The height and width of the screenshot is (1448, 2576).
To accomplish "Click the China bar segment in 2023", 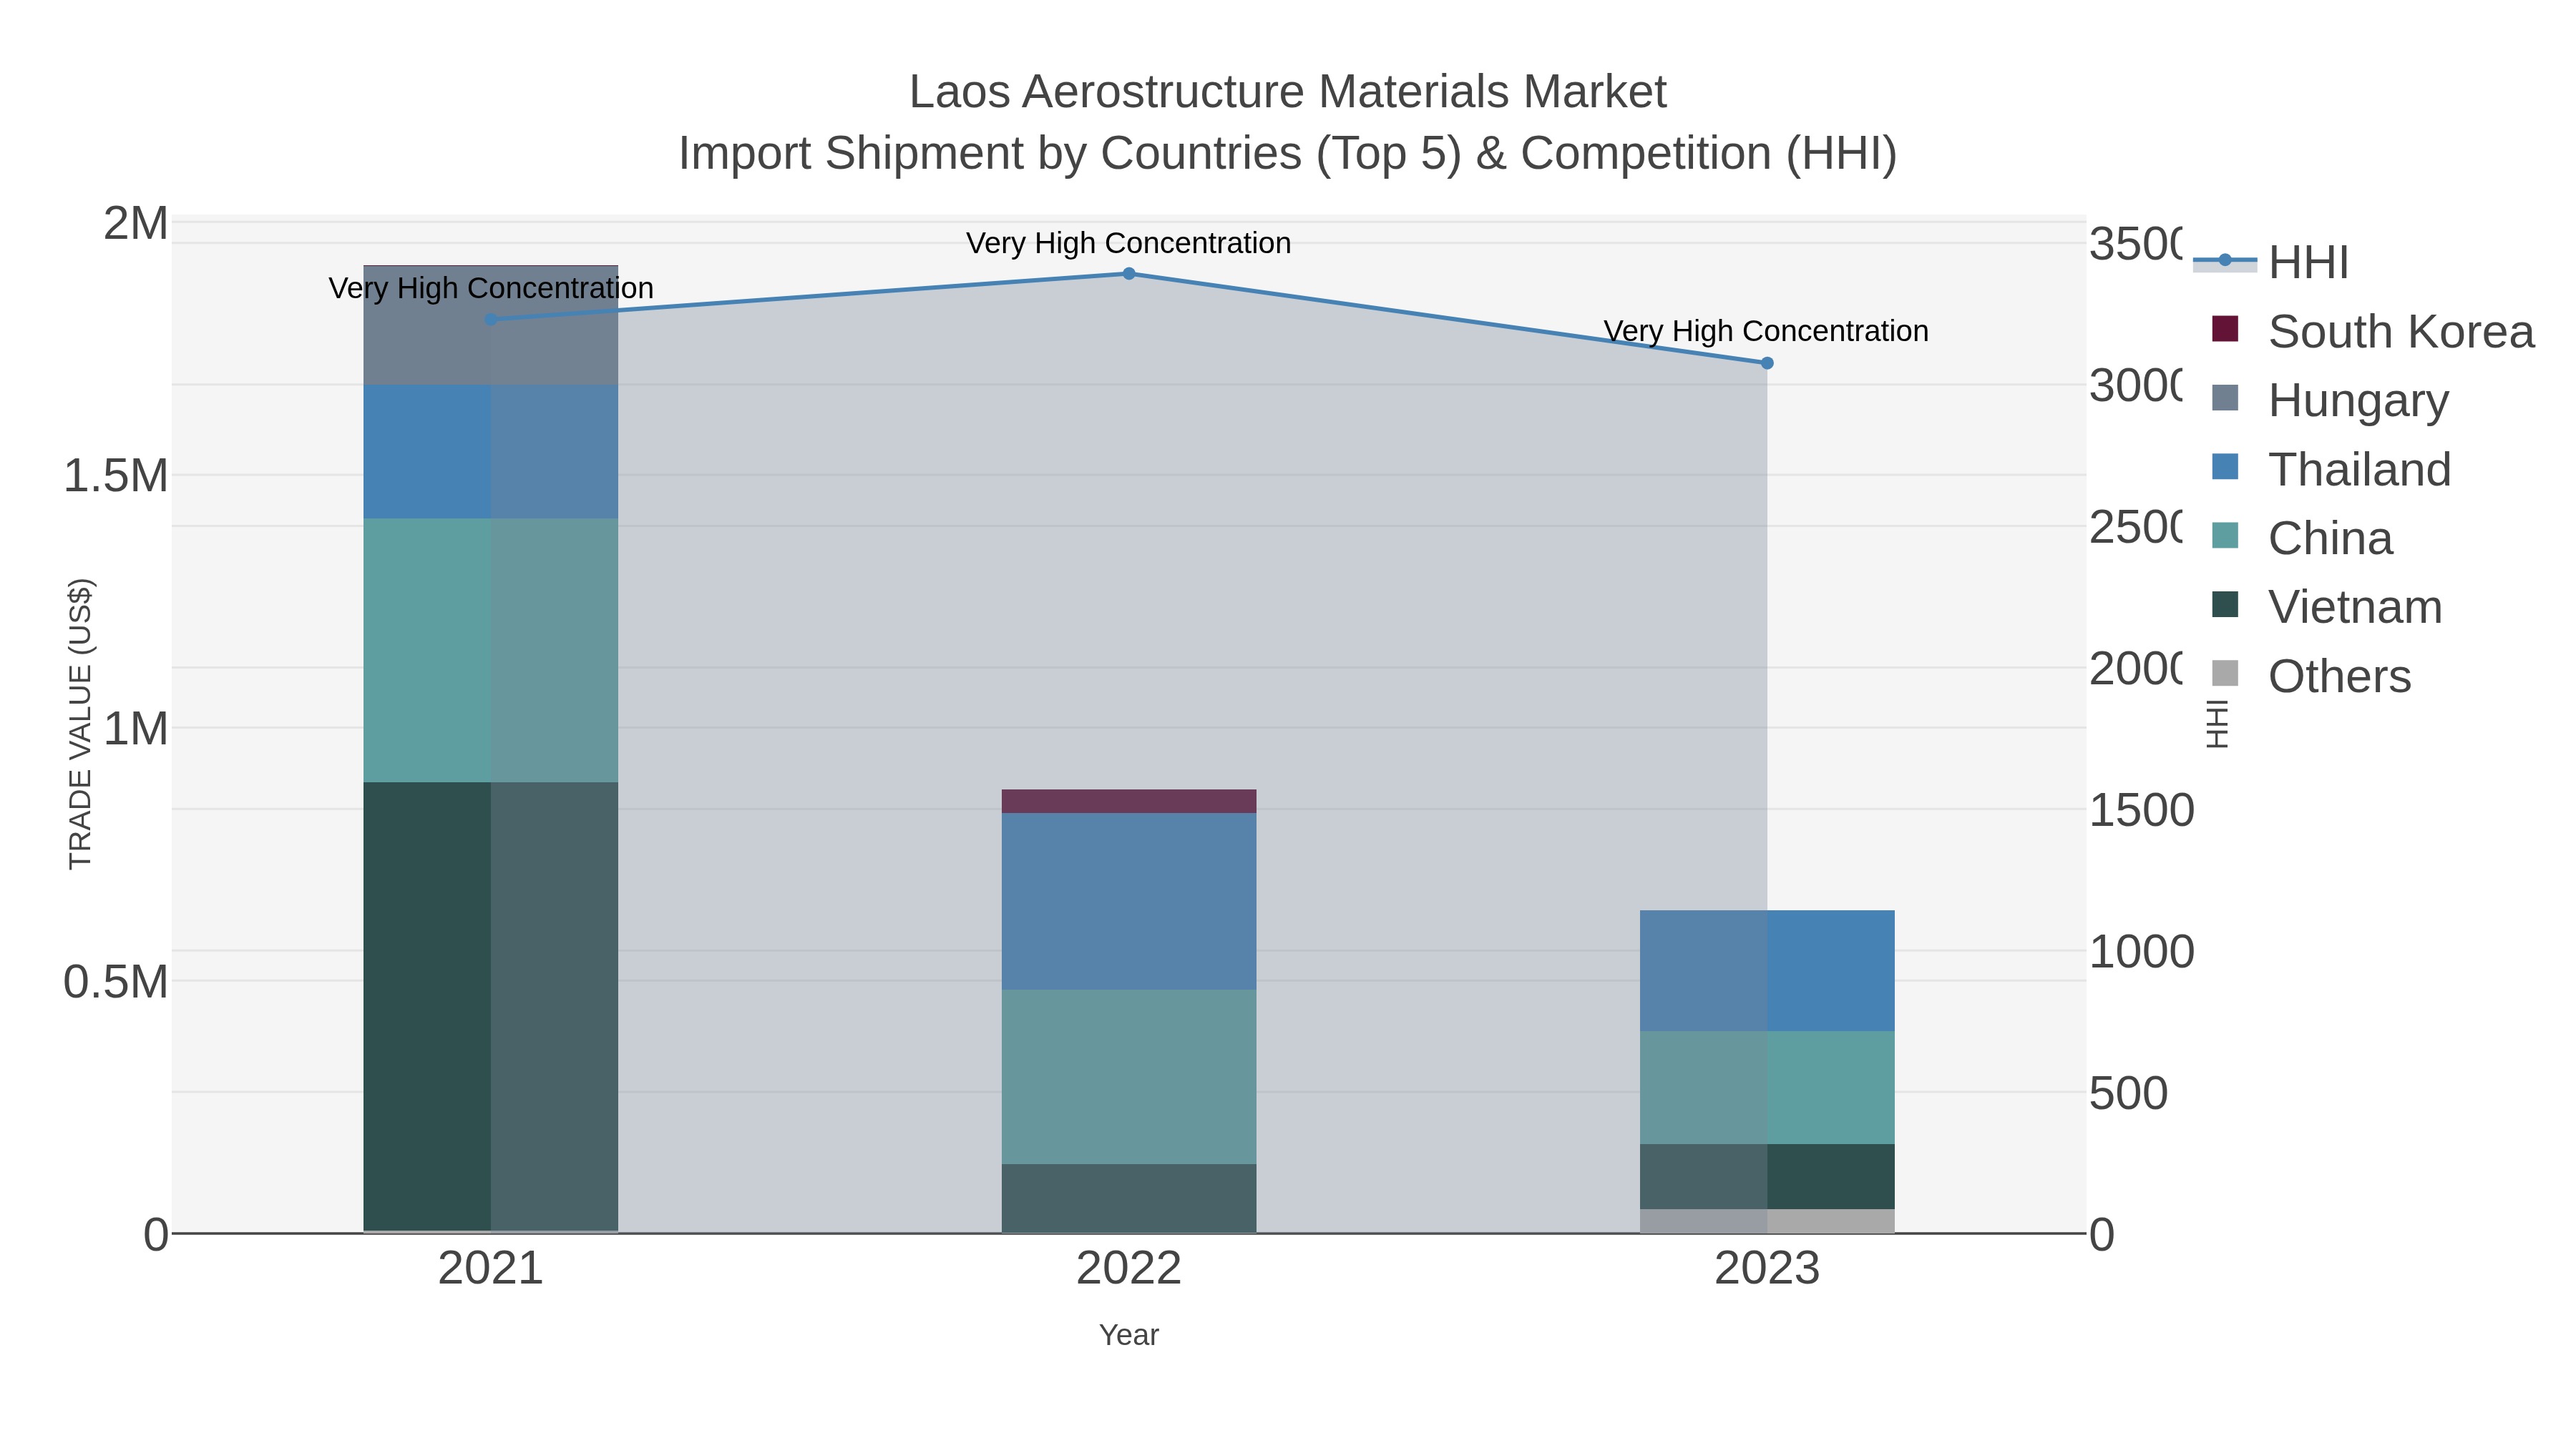I will coord(1767,1087).
